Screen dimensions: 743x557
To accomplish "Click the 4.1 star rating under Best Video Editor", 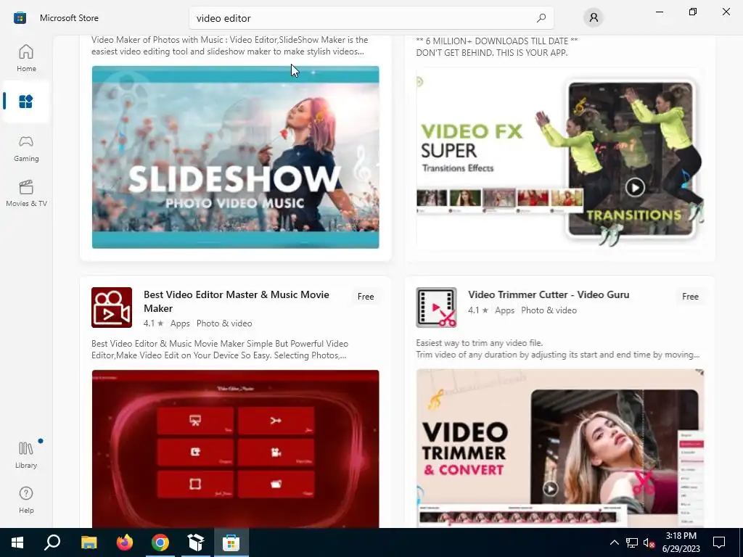I will tap(153, 323).
